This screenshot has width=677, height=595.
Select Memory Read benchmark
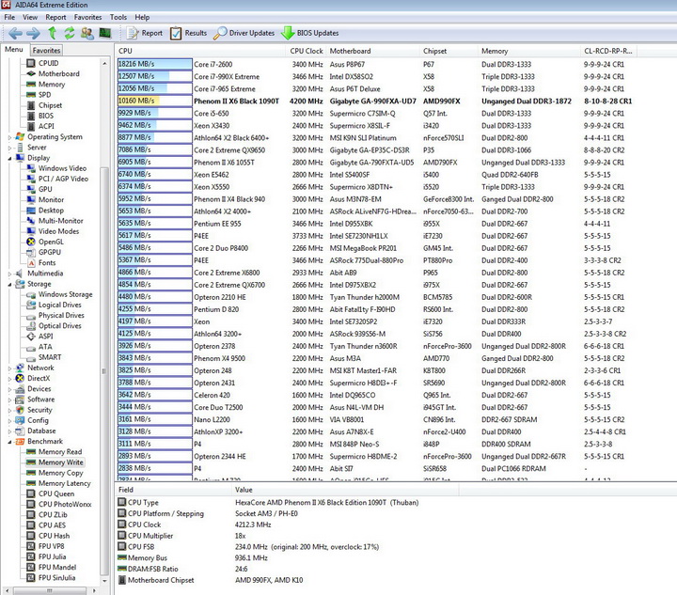[x=60, y=452]
